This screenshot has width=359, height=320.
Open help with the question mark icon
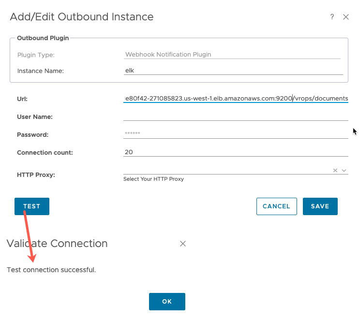pyautogui.click(x=332, y=17)
